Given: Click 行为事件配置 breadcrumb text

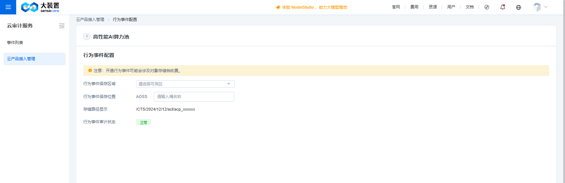Looking at the screenshot, I should click(x=125, y=19).
